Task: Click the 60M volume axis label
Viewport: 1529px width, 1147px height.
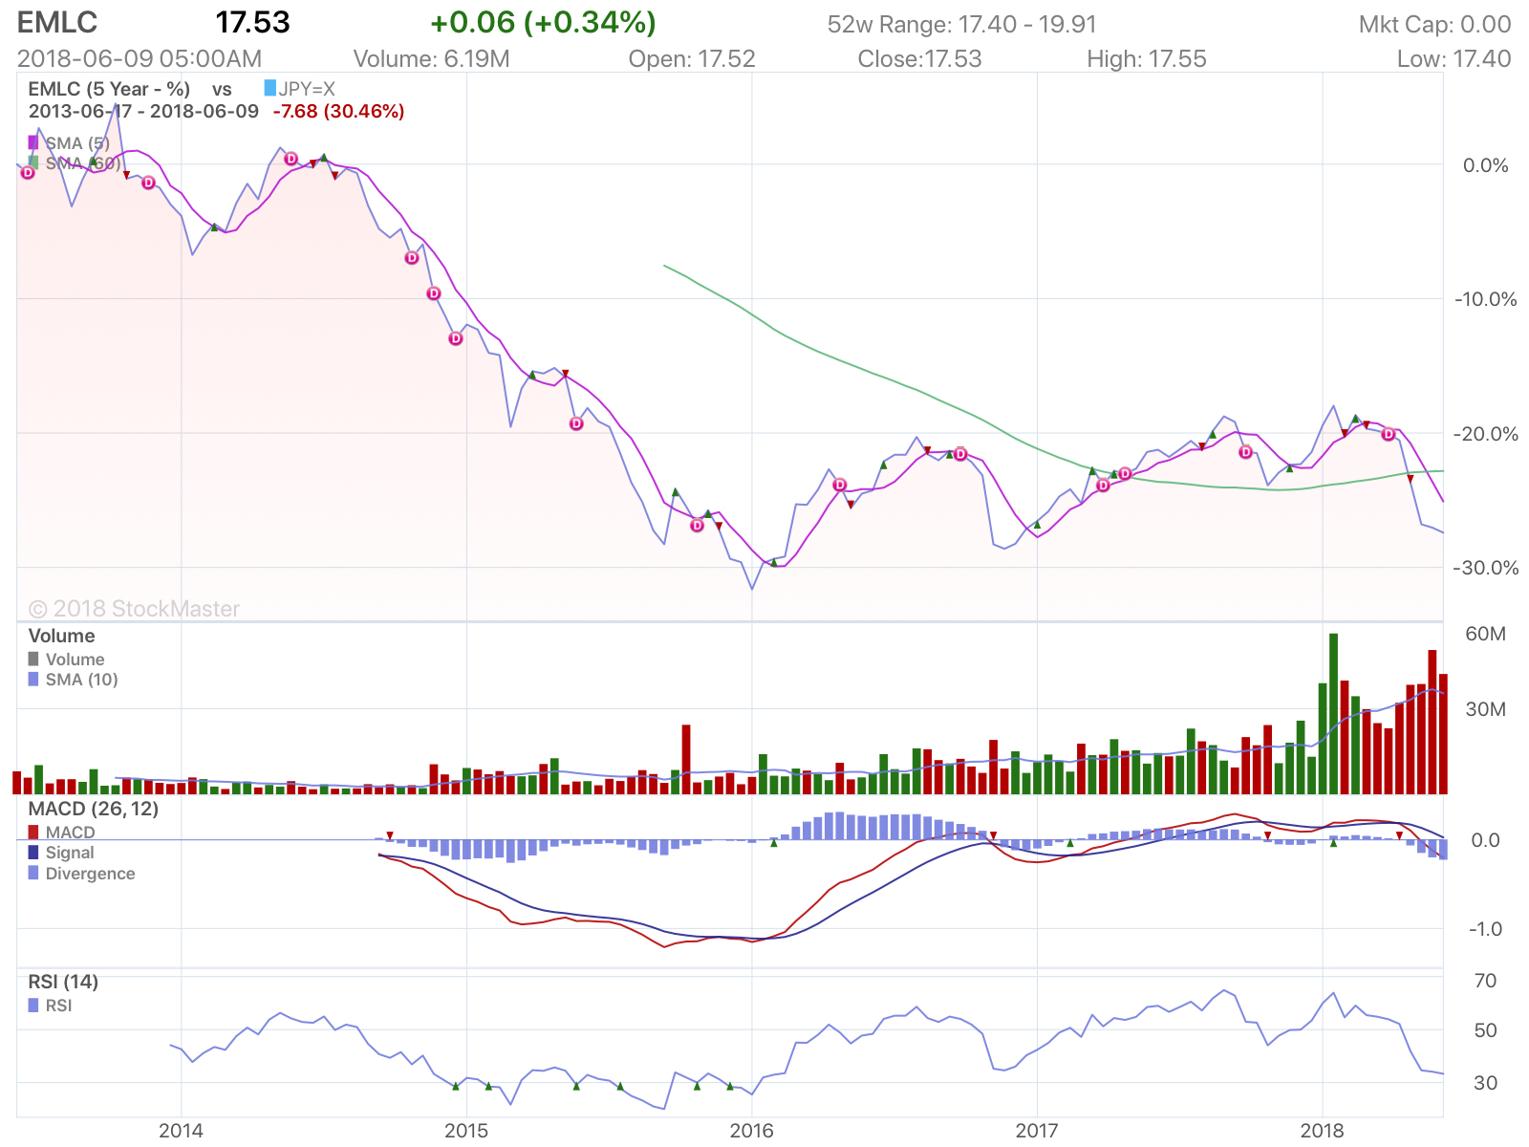Action: (1485, 634)
